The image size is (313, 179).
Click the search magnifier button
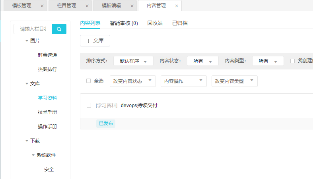(59, 29)
